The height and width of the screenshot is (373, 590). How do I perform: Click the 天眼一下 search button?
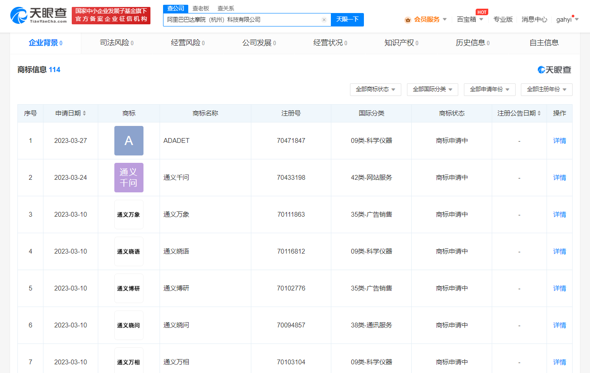coord(347,20)
